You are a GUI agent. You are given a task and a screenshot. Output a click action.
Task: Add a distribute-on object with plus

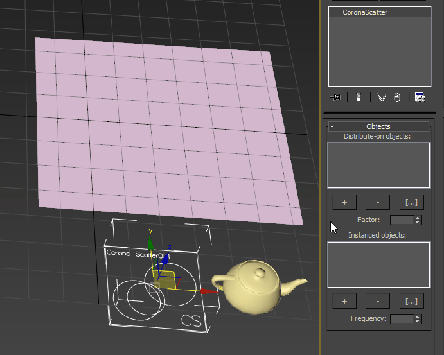pos(344,202)
